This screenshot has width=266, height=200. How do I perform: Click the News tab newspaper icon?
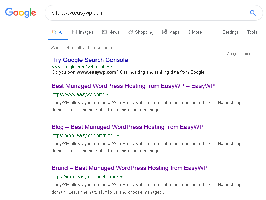pos(104,32)
